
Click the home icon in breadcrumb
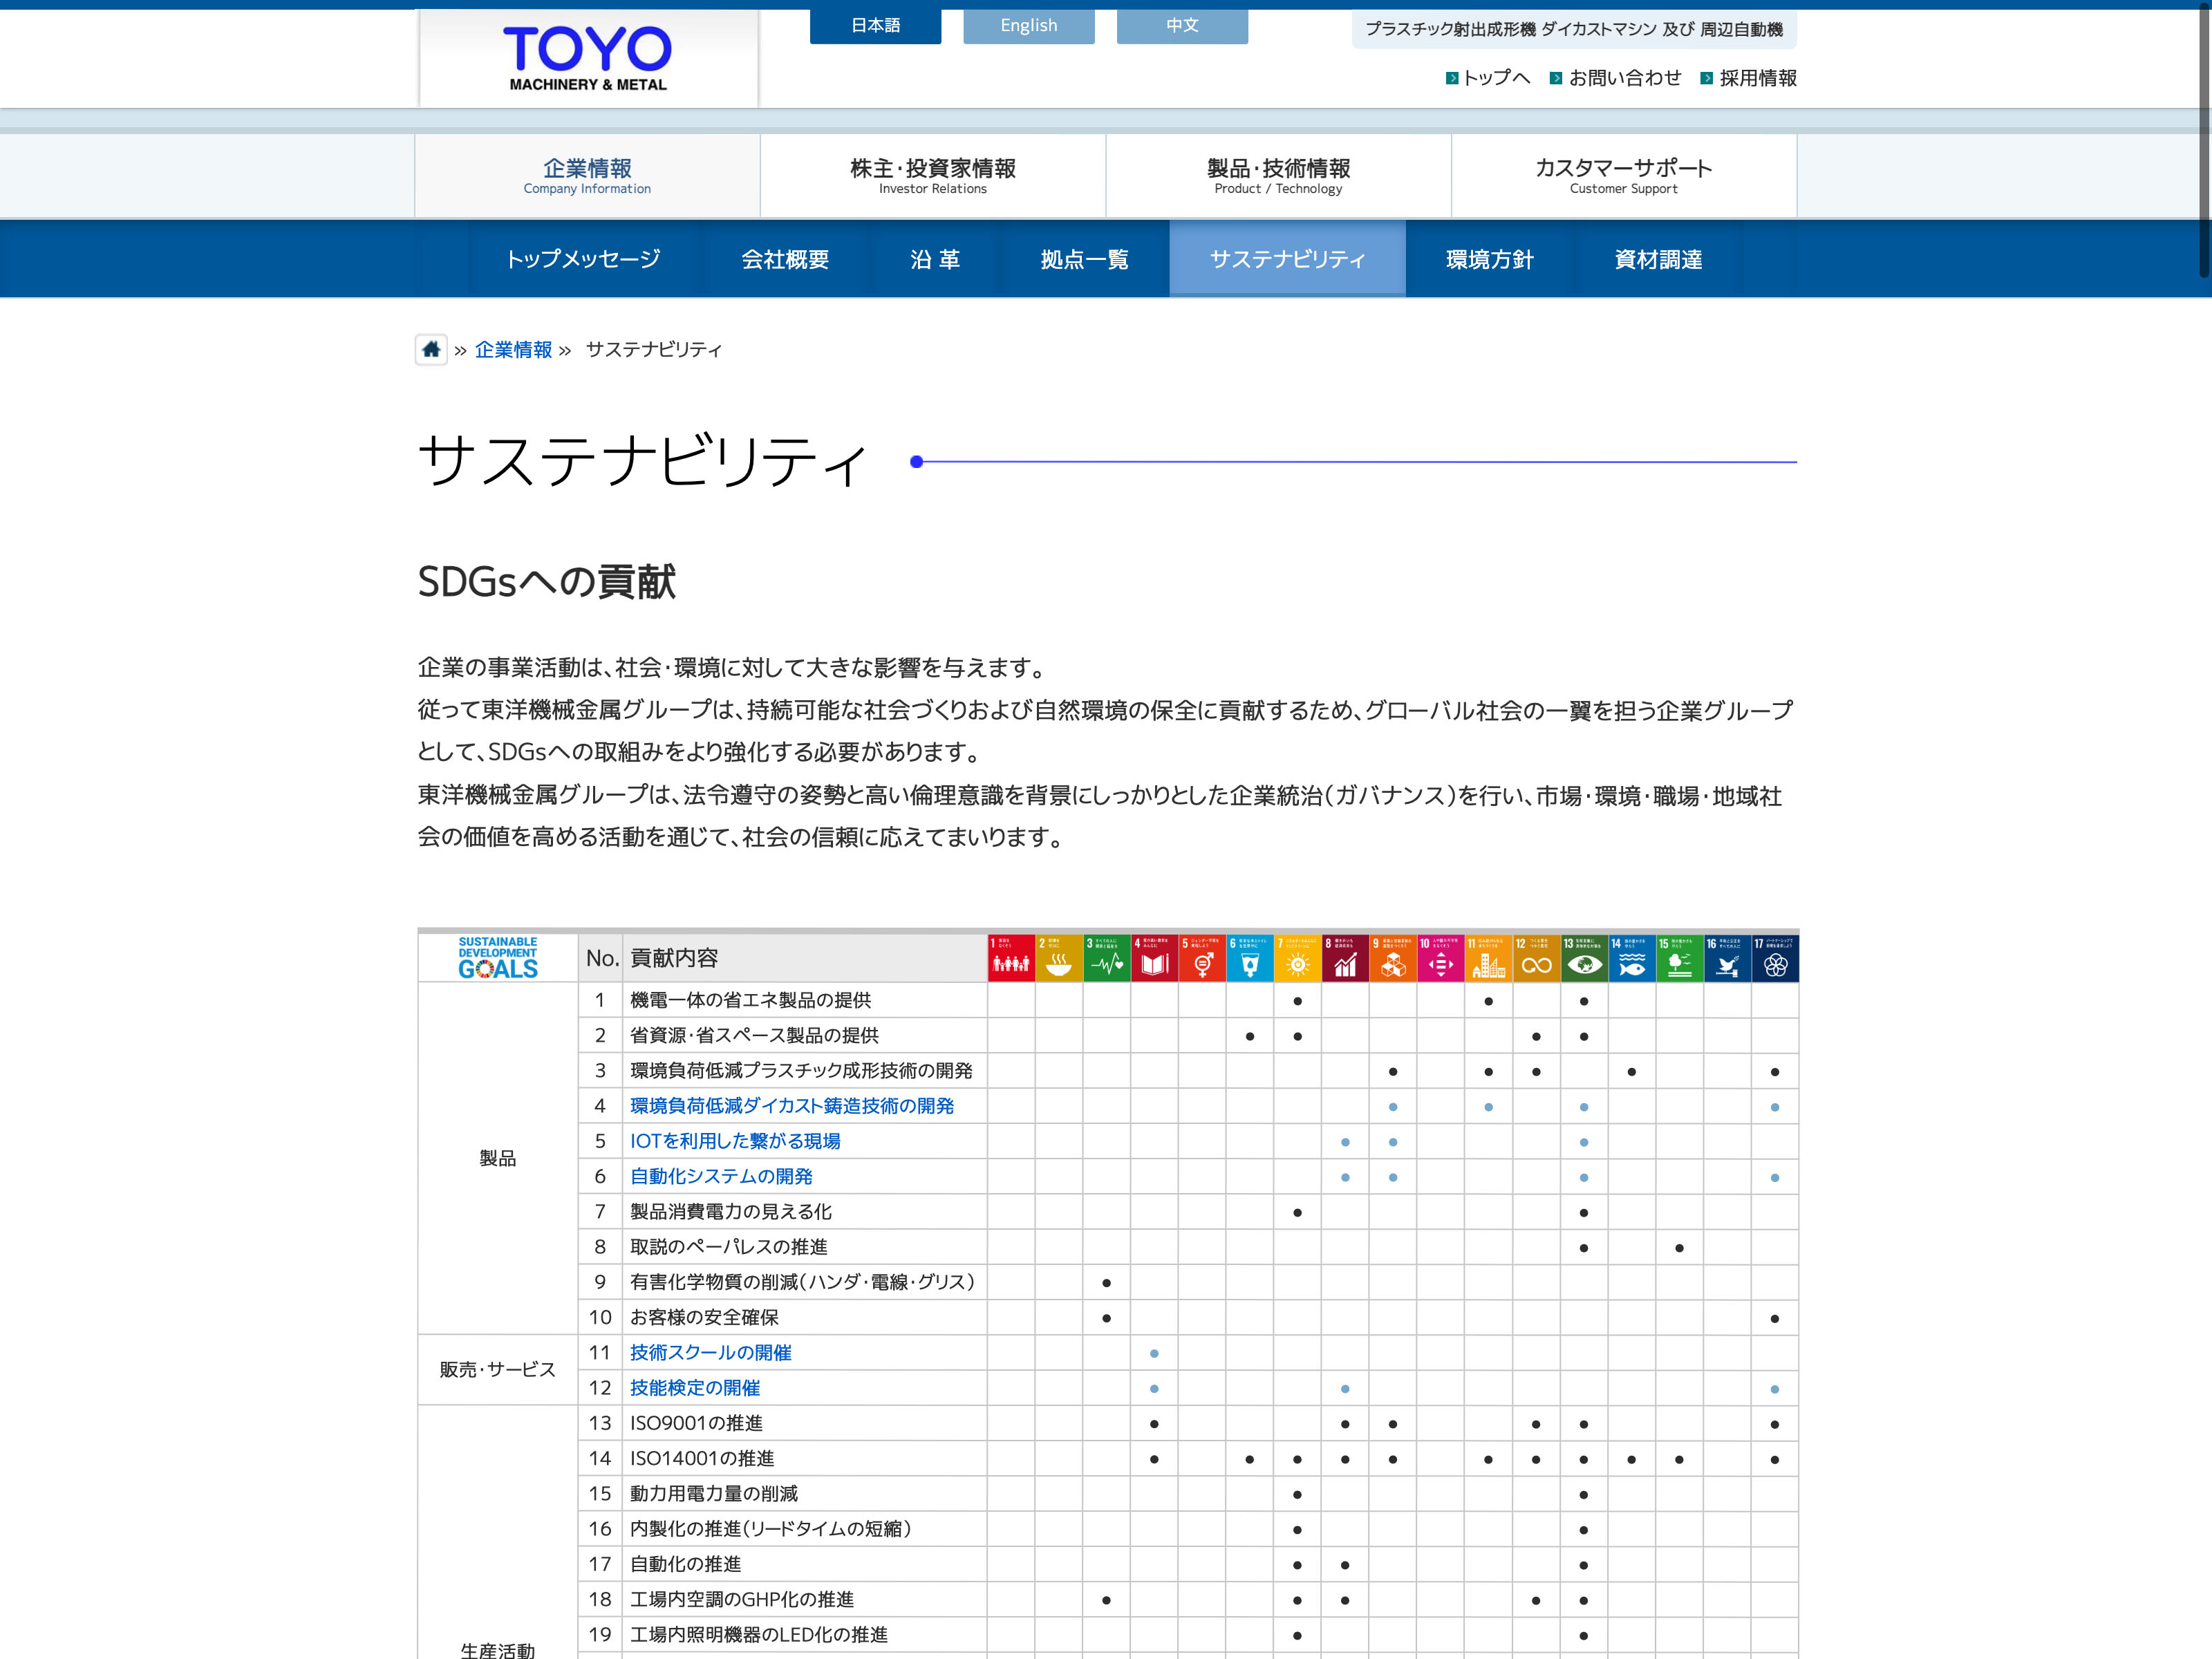431,349
